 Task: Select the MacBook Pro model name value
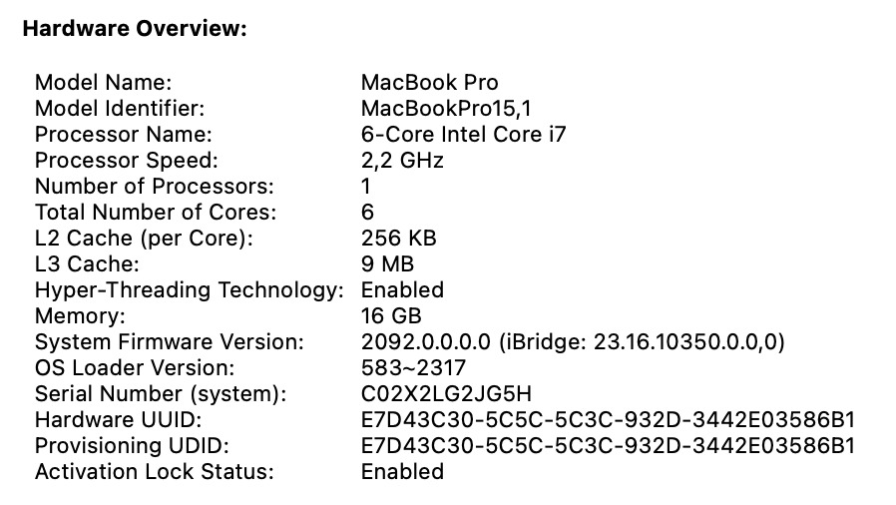click(429, 82)
